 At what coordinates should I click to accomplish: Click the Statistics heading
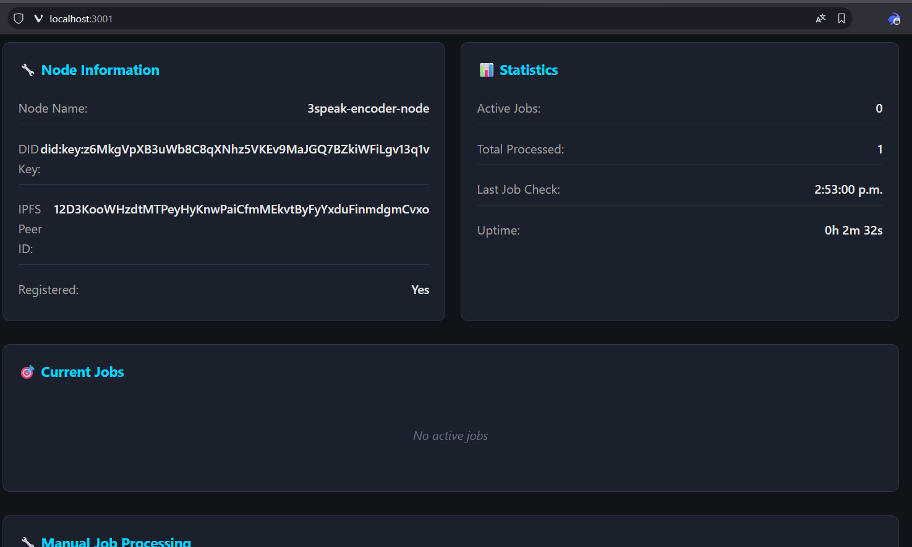529,70
